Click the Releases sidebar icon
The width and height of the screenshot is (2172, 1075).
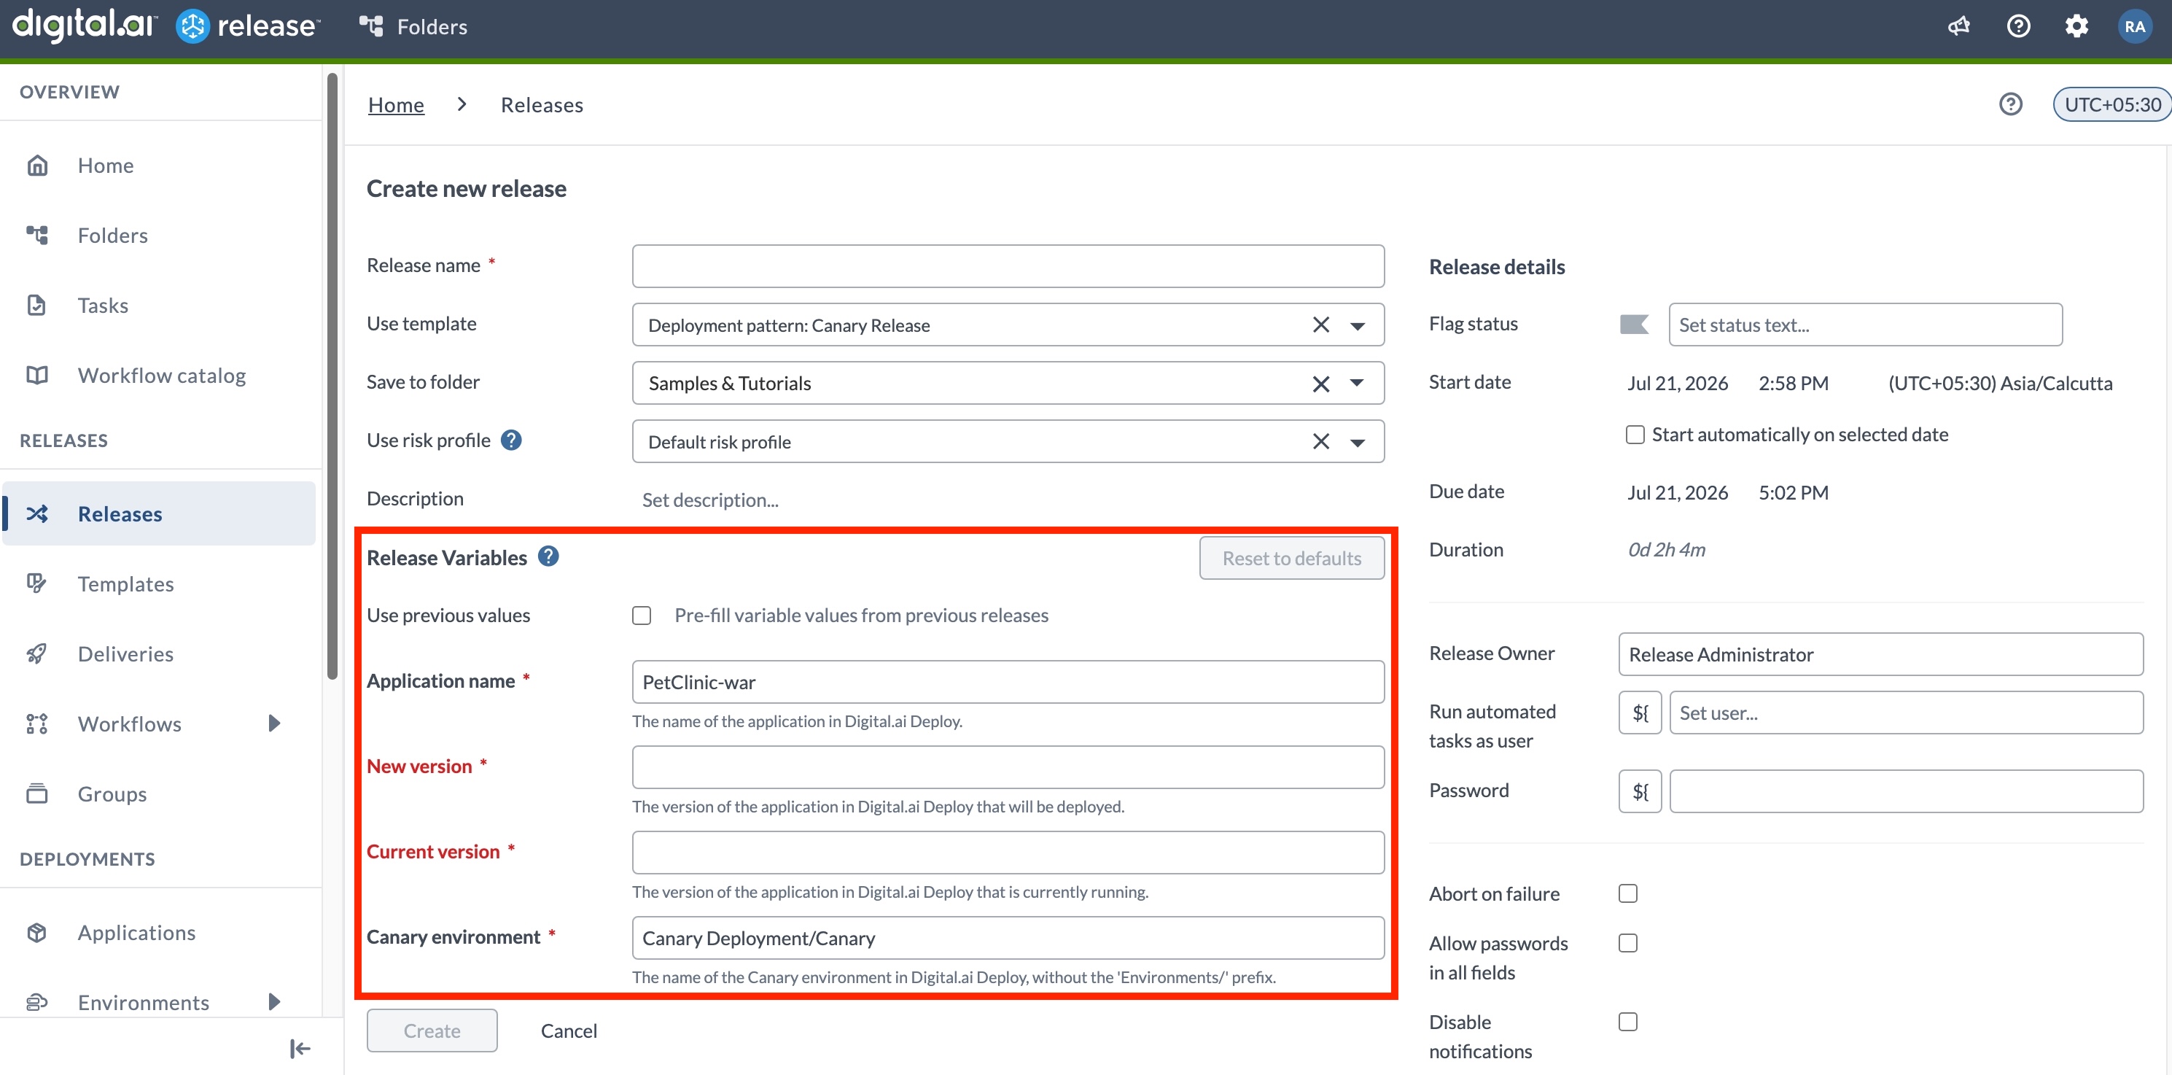click(x=37, y=513)
